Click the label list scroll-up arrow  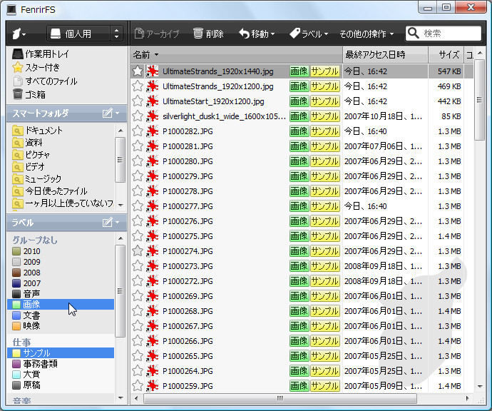click(121, 238)
